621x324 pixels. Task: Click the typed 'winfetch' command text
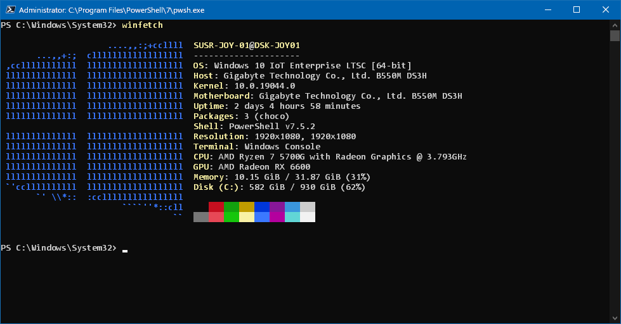pos(142,25)
